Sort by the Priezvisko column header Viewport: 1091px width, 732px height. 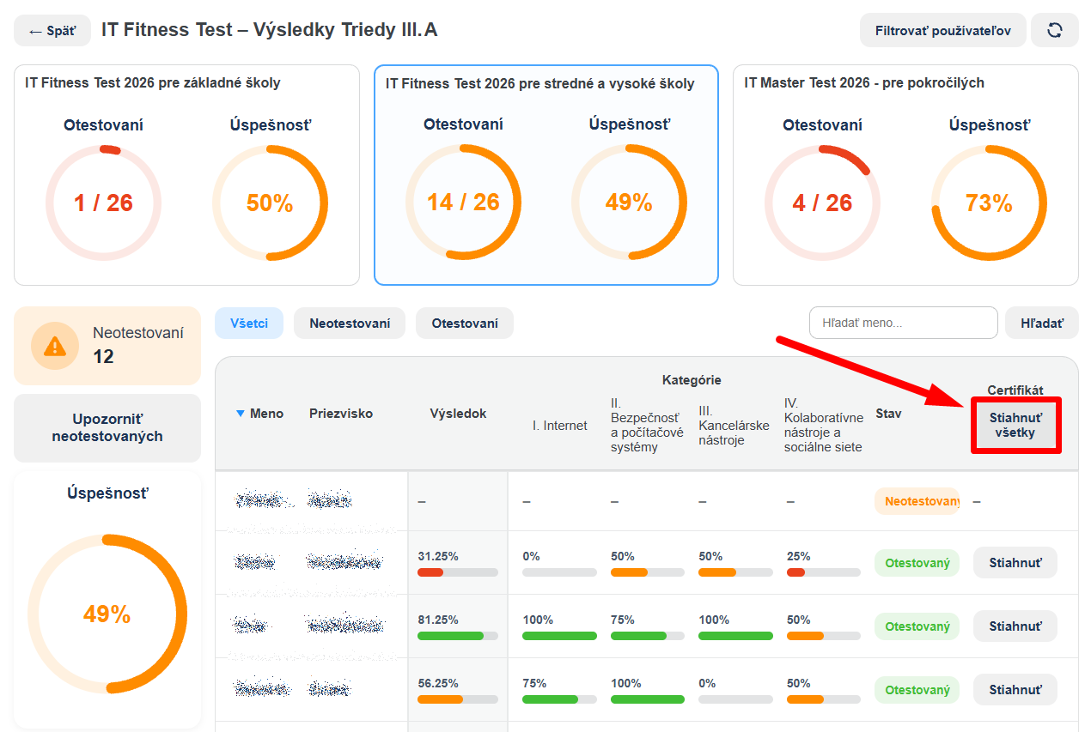(x=341, y=414)
